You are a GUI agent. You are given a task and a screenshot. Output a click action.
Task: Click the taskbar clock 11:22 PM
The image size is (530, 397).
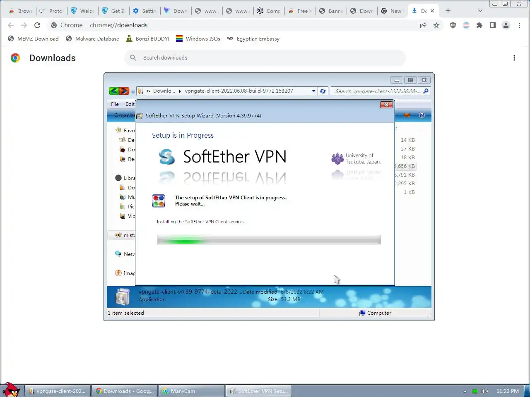click(507, 391)
